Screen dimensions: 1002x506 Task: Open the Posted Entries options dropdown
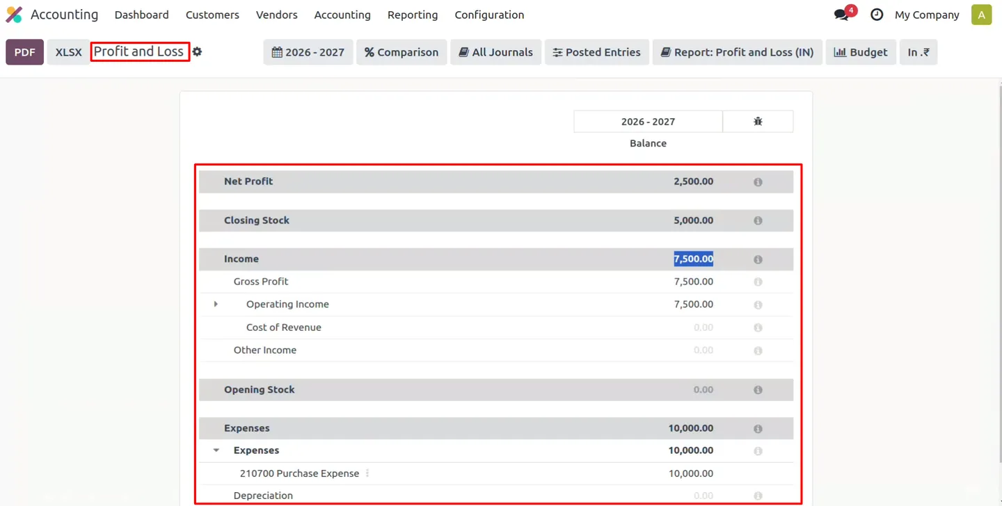pyautogui.click(x=597, y=52)
